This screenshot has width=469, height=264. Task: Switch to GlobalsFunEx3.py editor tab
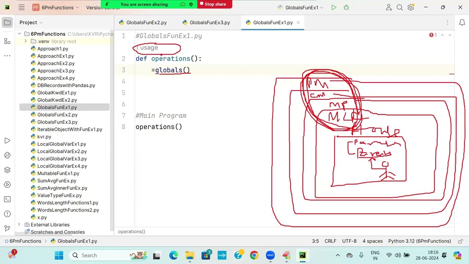pyautogui.click(x=206, y=23)
